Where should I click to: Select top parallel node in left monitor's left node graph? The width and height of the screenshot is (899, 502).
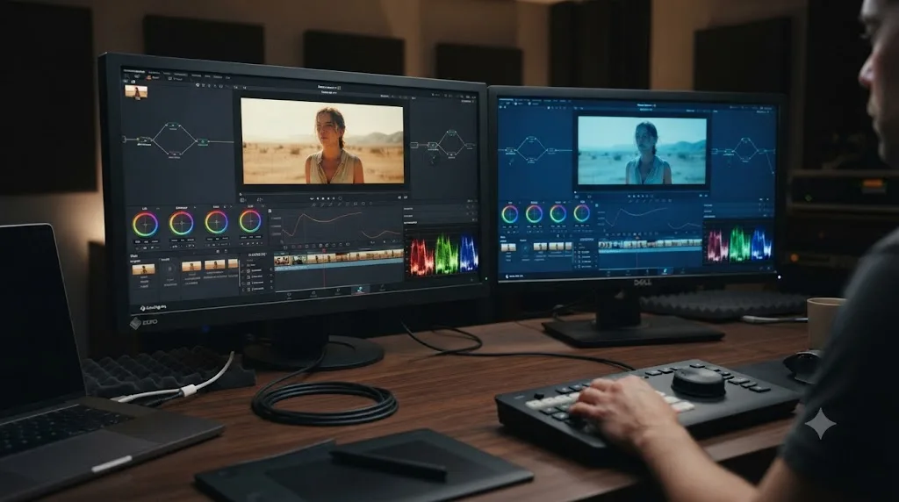coord(173,125)
